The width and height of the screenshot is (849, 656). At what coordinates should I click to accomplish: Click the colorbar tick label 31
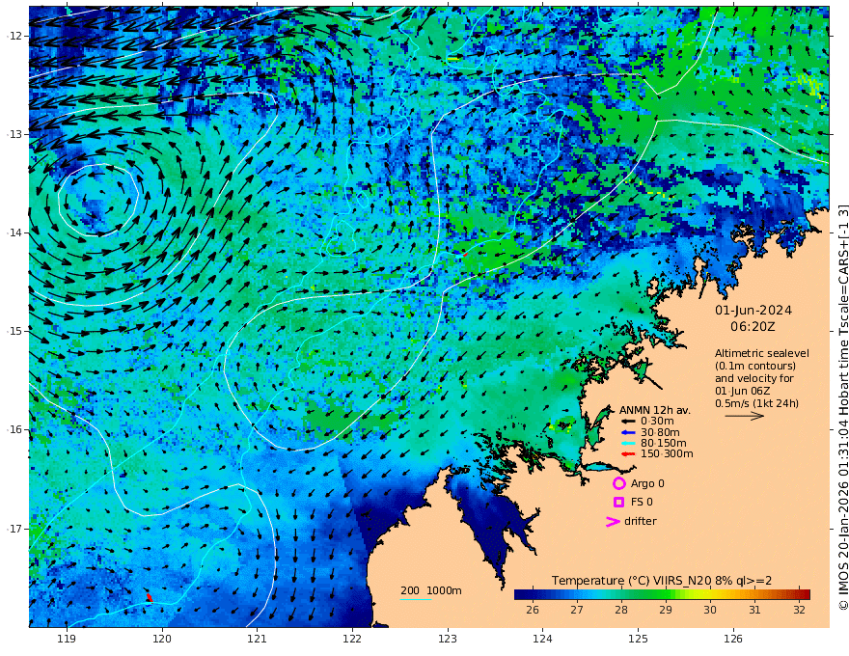tap(754, 610)
